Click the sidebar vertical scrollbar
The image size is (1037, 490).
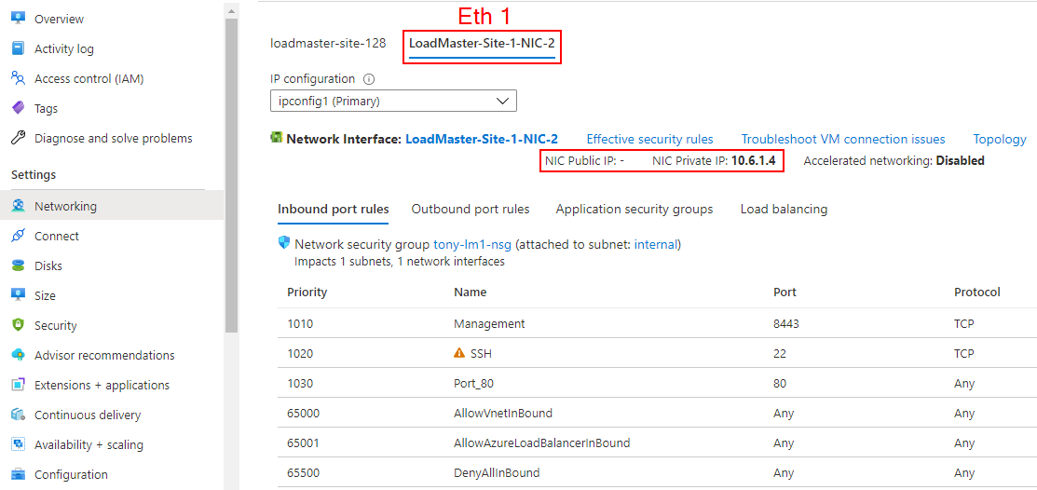[231, 174]
